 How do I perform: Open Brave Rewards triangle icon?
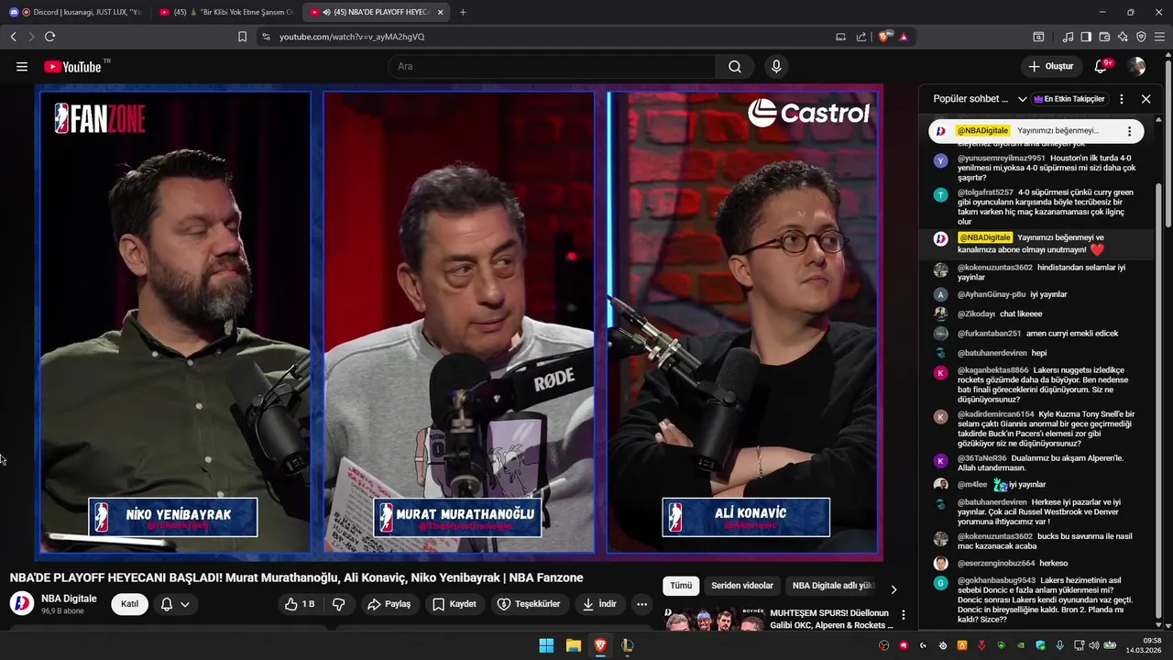(904, 37)
